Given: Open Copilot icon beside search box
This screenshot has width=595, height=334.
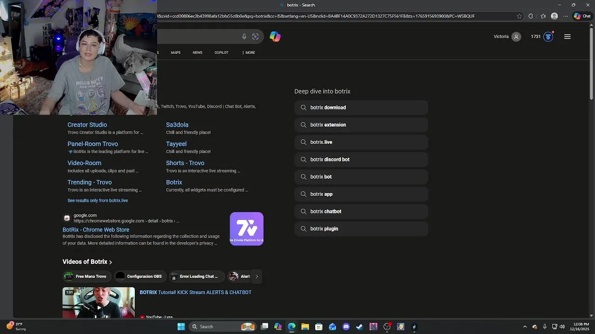Looking at the screenshot, I should click(275, 37).
